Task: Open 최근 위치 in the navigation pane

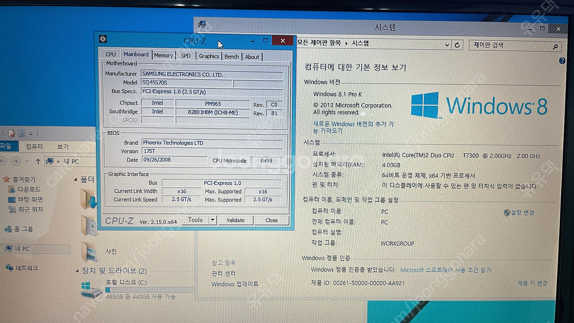Action: coord(26,209)
